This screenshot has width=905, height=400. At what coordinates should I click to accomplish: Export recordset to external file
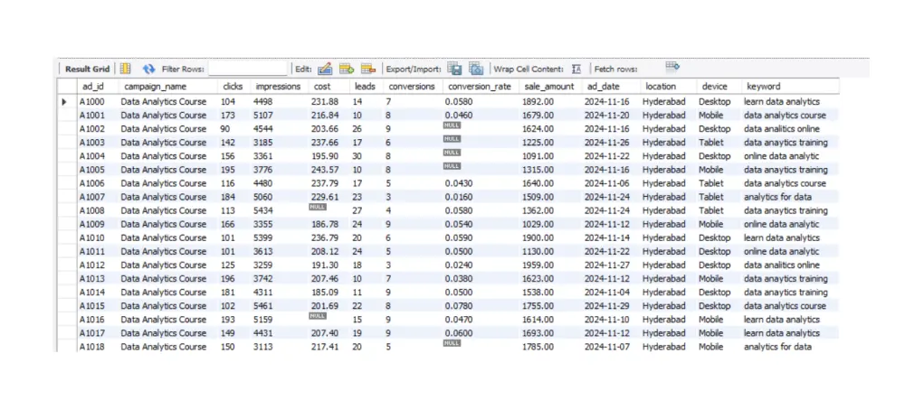pos(454,69)
